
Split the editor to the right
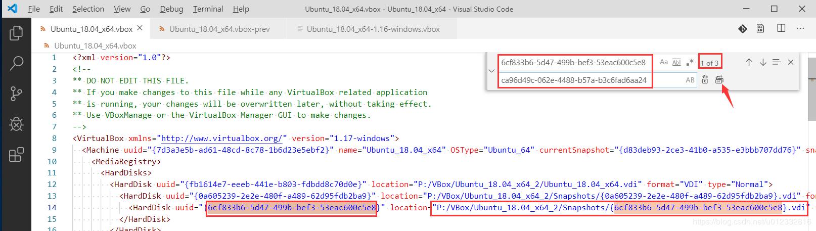tap(781, 29)
